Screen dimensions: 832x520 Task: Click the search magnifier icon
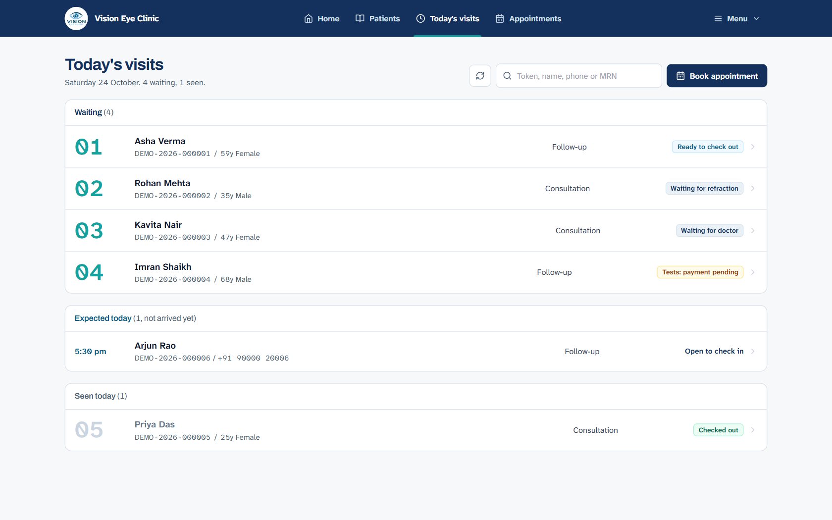click(x=507, y=76)
